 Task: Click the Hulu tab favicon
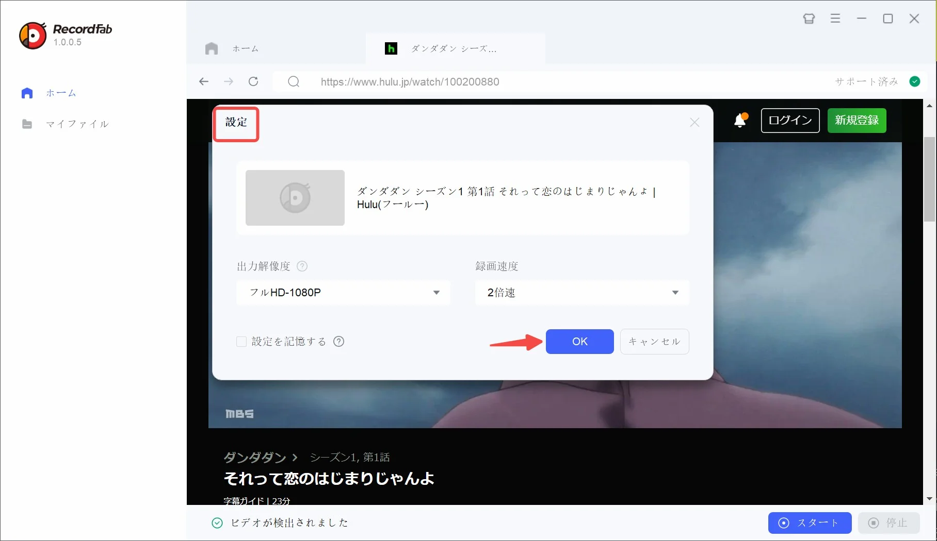[391, 49]
